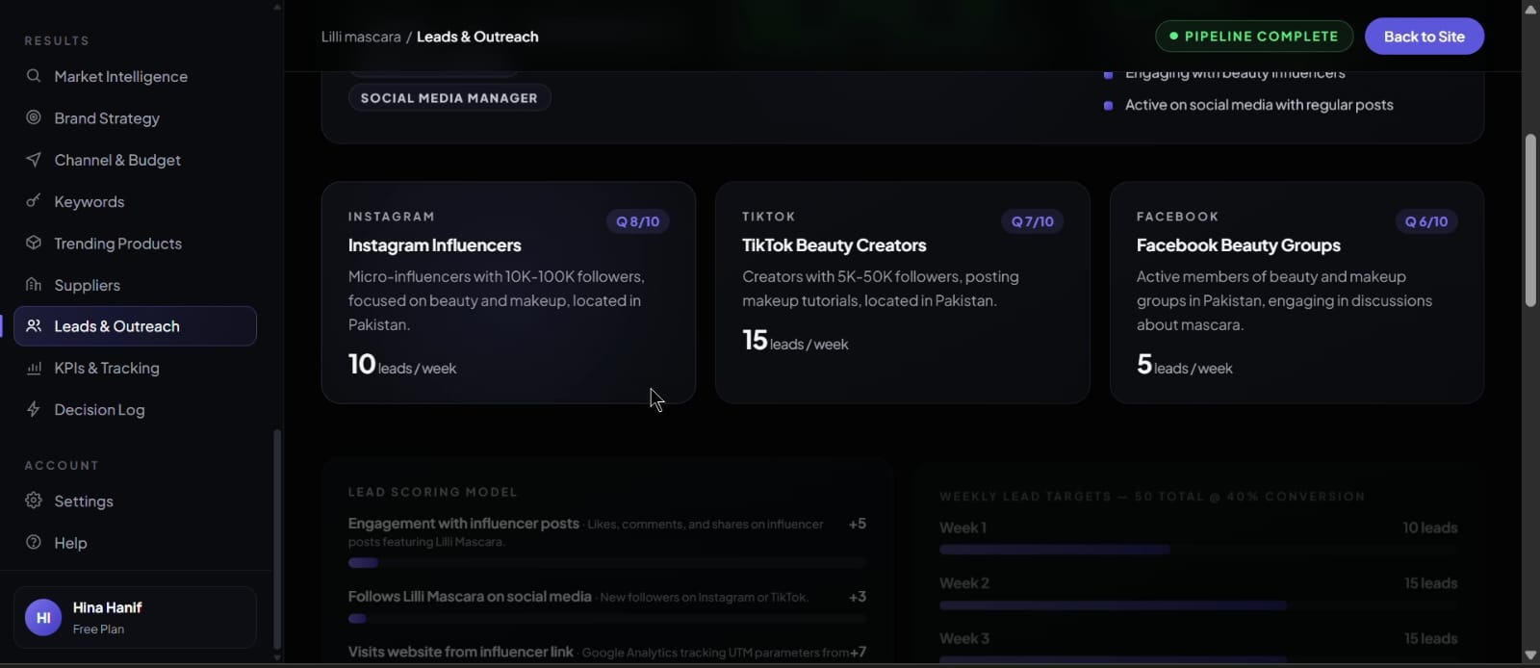Open the Hina Hanif account profile card

(136, 618)
